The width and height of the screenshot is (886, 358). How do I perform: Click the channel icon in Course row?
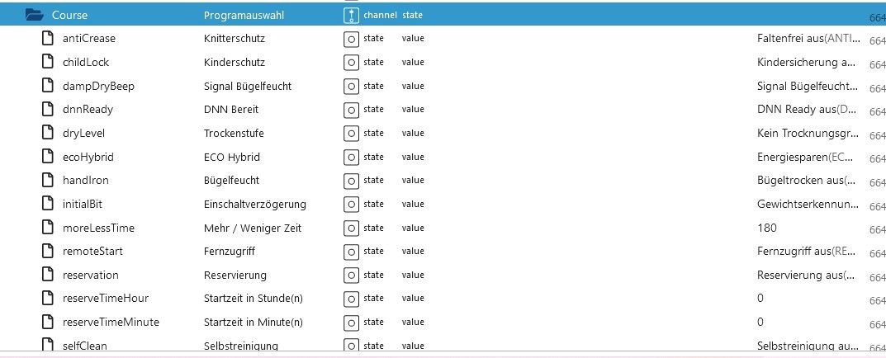tap(351, 15)
